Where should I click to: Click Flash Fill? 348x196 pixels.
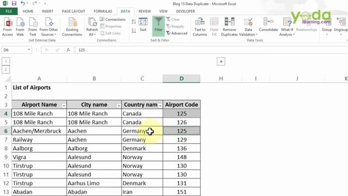(x=214, y=27)
